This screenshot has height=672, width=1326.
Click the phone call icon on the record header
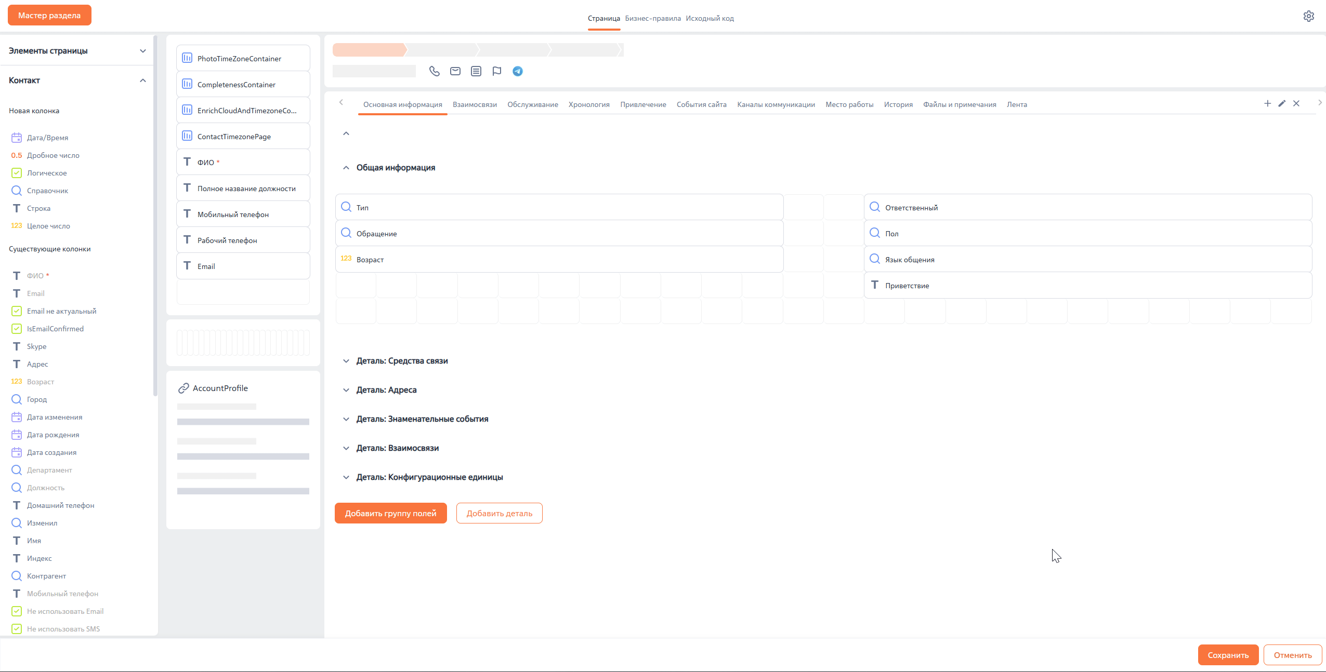pos(435,71)
